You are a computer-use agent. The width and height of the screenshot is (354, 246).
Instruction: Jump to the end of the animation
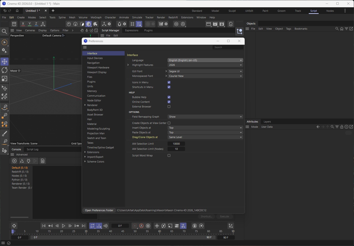[x=84, y=226]
